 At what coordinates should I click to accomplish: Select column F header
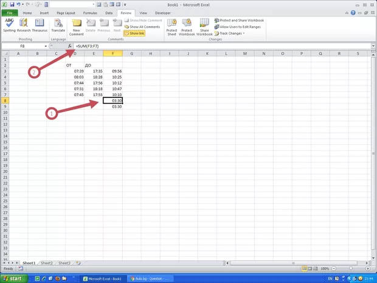tap(112, 54)
